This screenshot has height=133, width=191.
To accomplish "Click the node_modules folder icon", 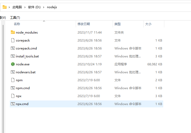I will point(13,32).
